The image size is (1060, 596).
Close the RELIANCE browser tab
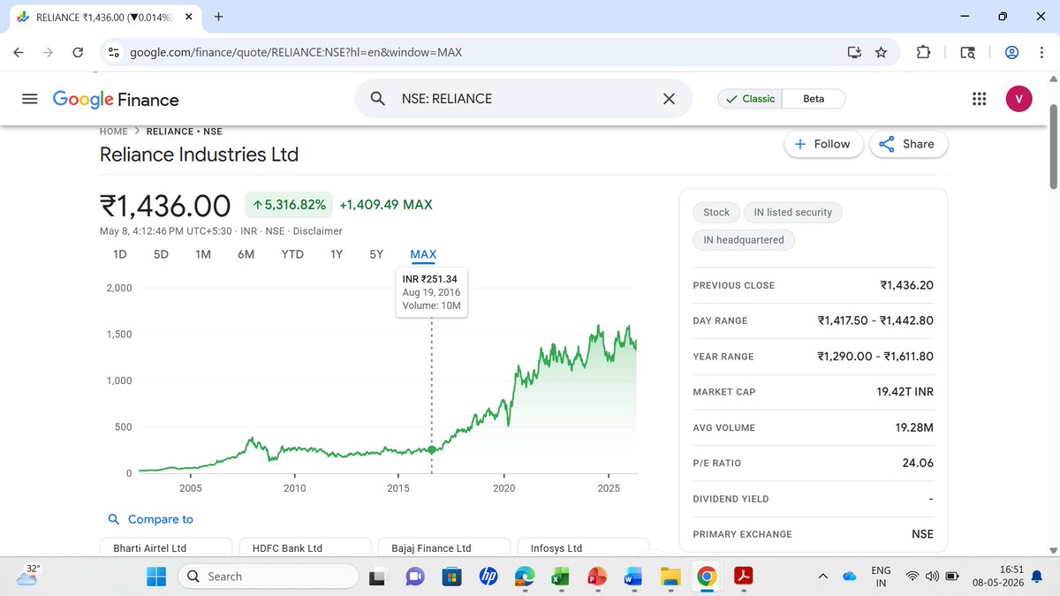click(189, 16)
